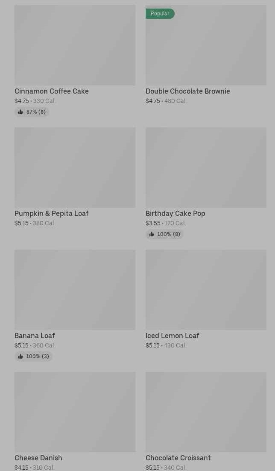The image size is (275, 471).
Task: Click the Banana Loaf item name
Action: click(x=35, y=336)
